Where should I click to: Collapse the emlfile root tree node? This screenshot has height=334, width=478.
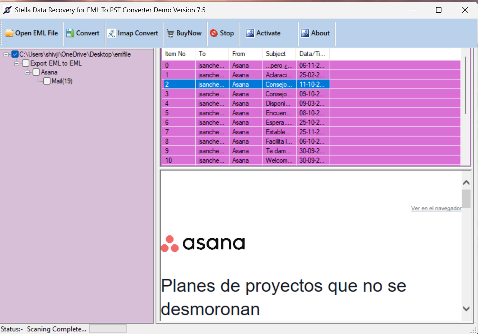[x=6, y=54]
